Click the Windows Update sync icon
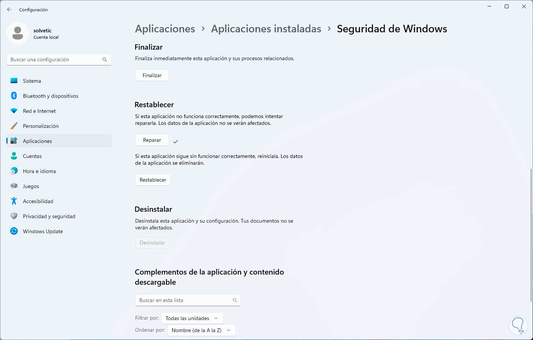This screenshot has height=340, width=533. coord(14,231)
